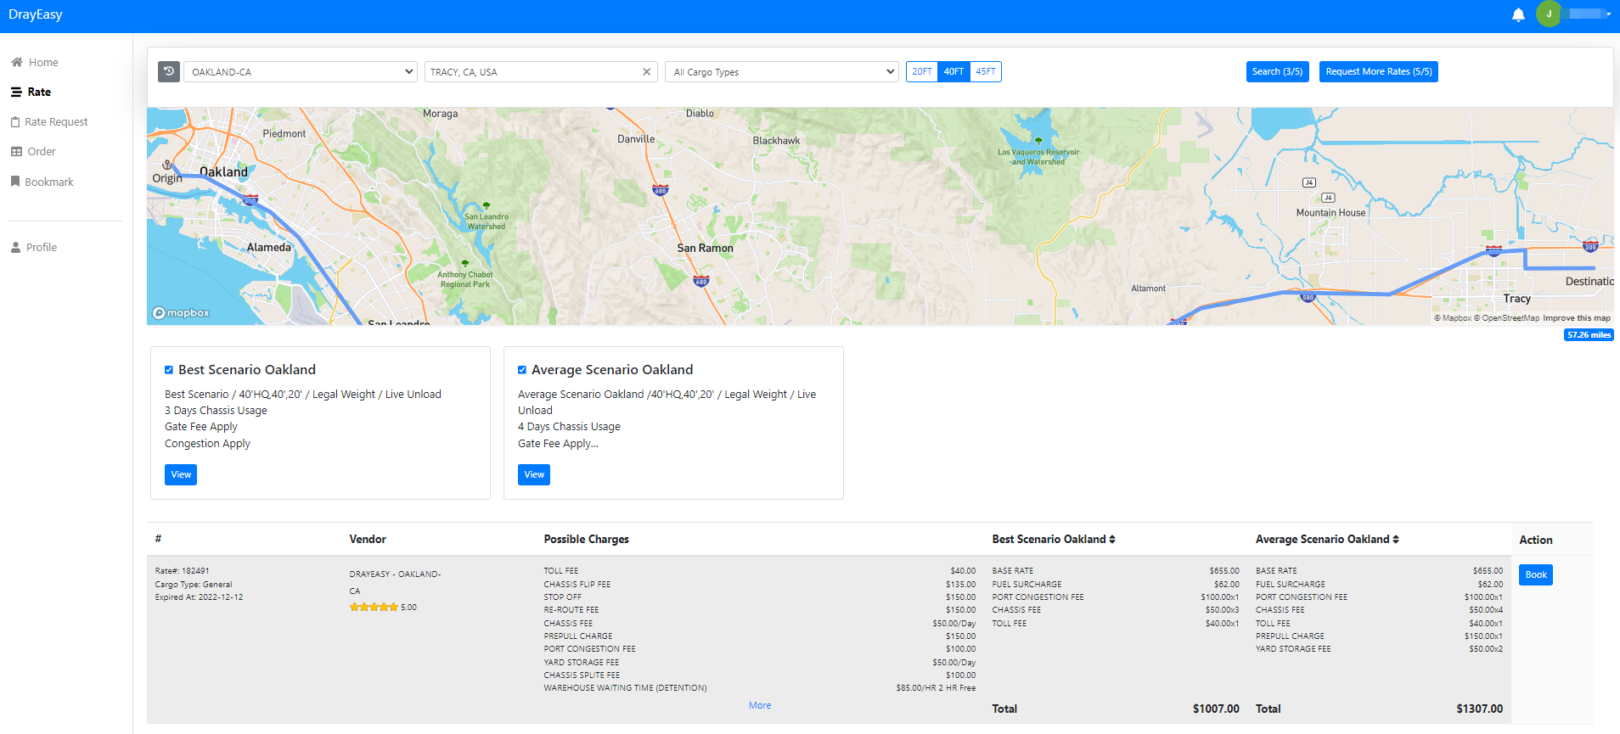Uncheck the Average Scenario Oakland checkbox
Viewport: 1620px width, 734px height.
click(x=522, y=370)
